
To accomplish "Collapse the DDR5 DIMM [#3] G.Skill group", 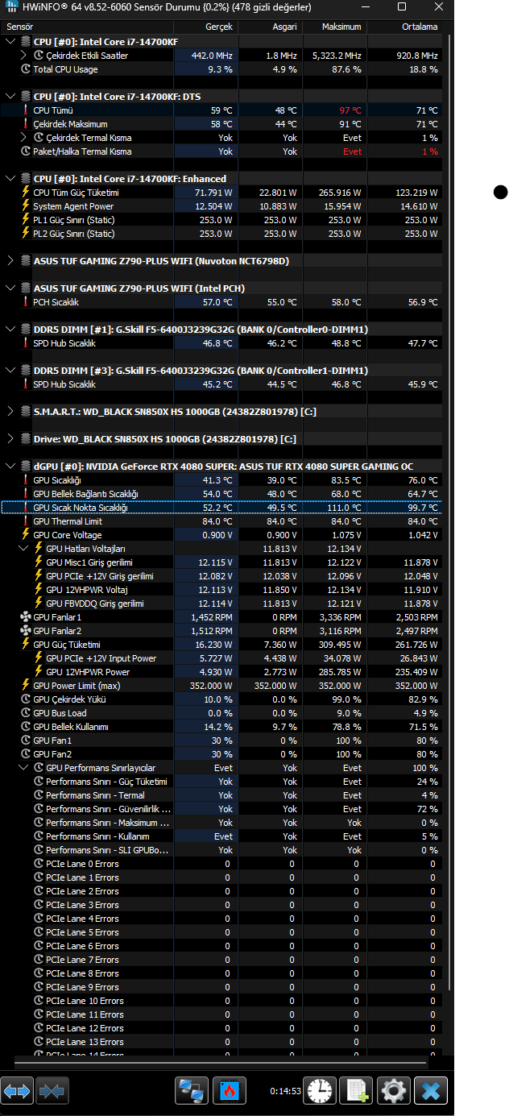I will pos(10,371).
